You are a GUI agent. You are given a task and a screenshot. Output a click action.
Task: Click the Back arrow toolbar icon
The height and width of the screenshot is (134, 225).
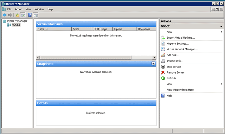pos(5,15)
